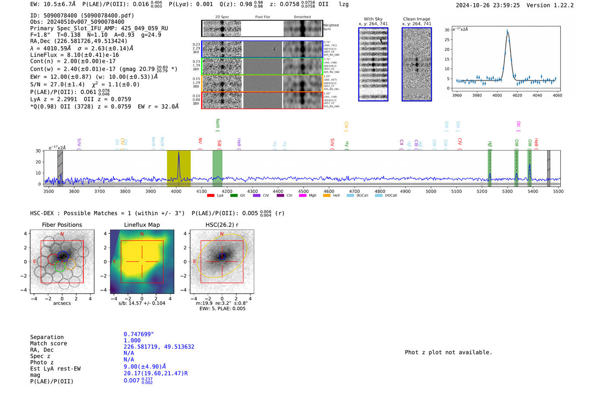
Task: Click the 'λ = 4010.59Å' wavelength value
Action: pyautogui.click(x=50, y=49)
